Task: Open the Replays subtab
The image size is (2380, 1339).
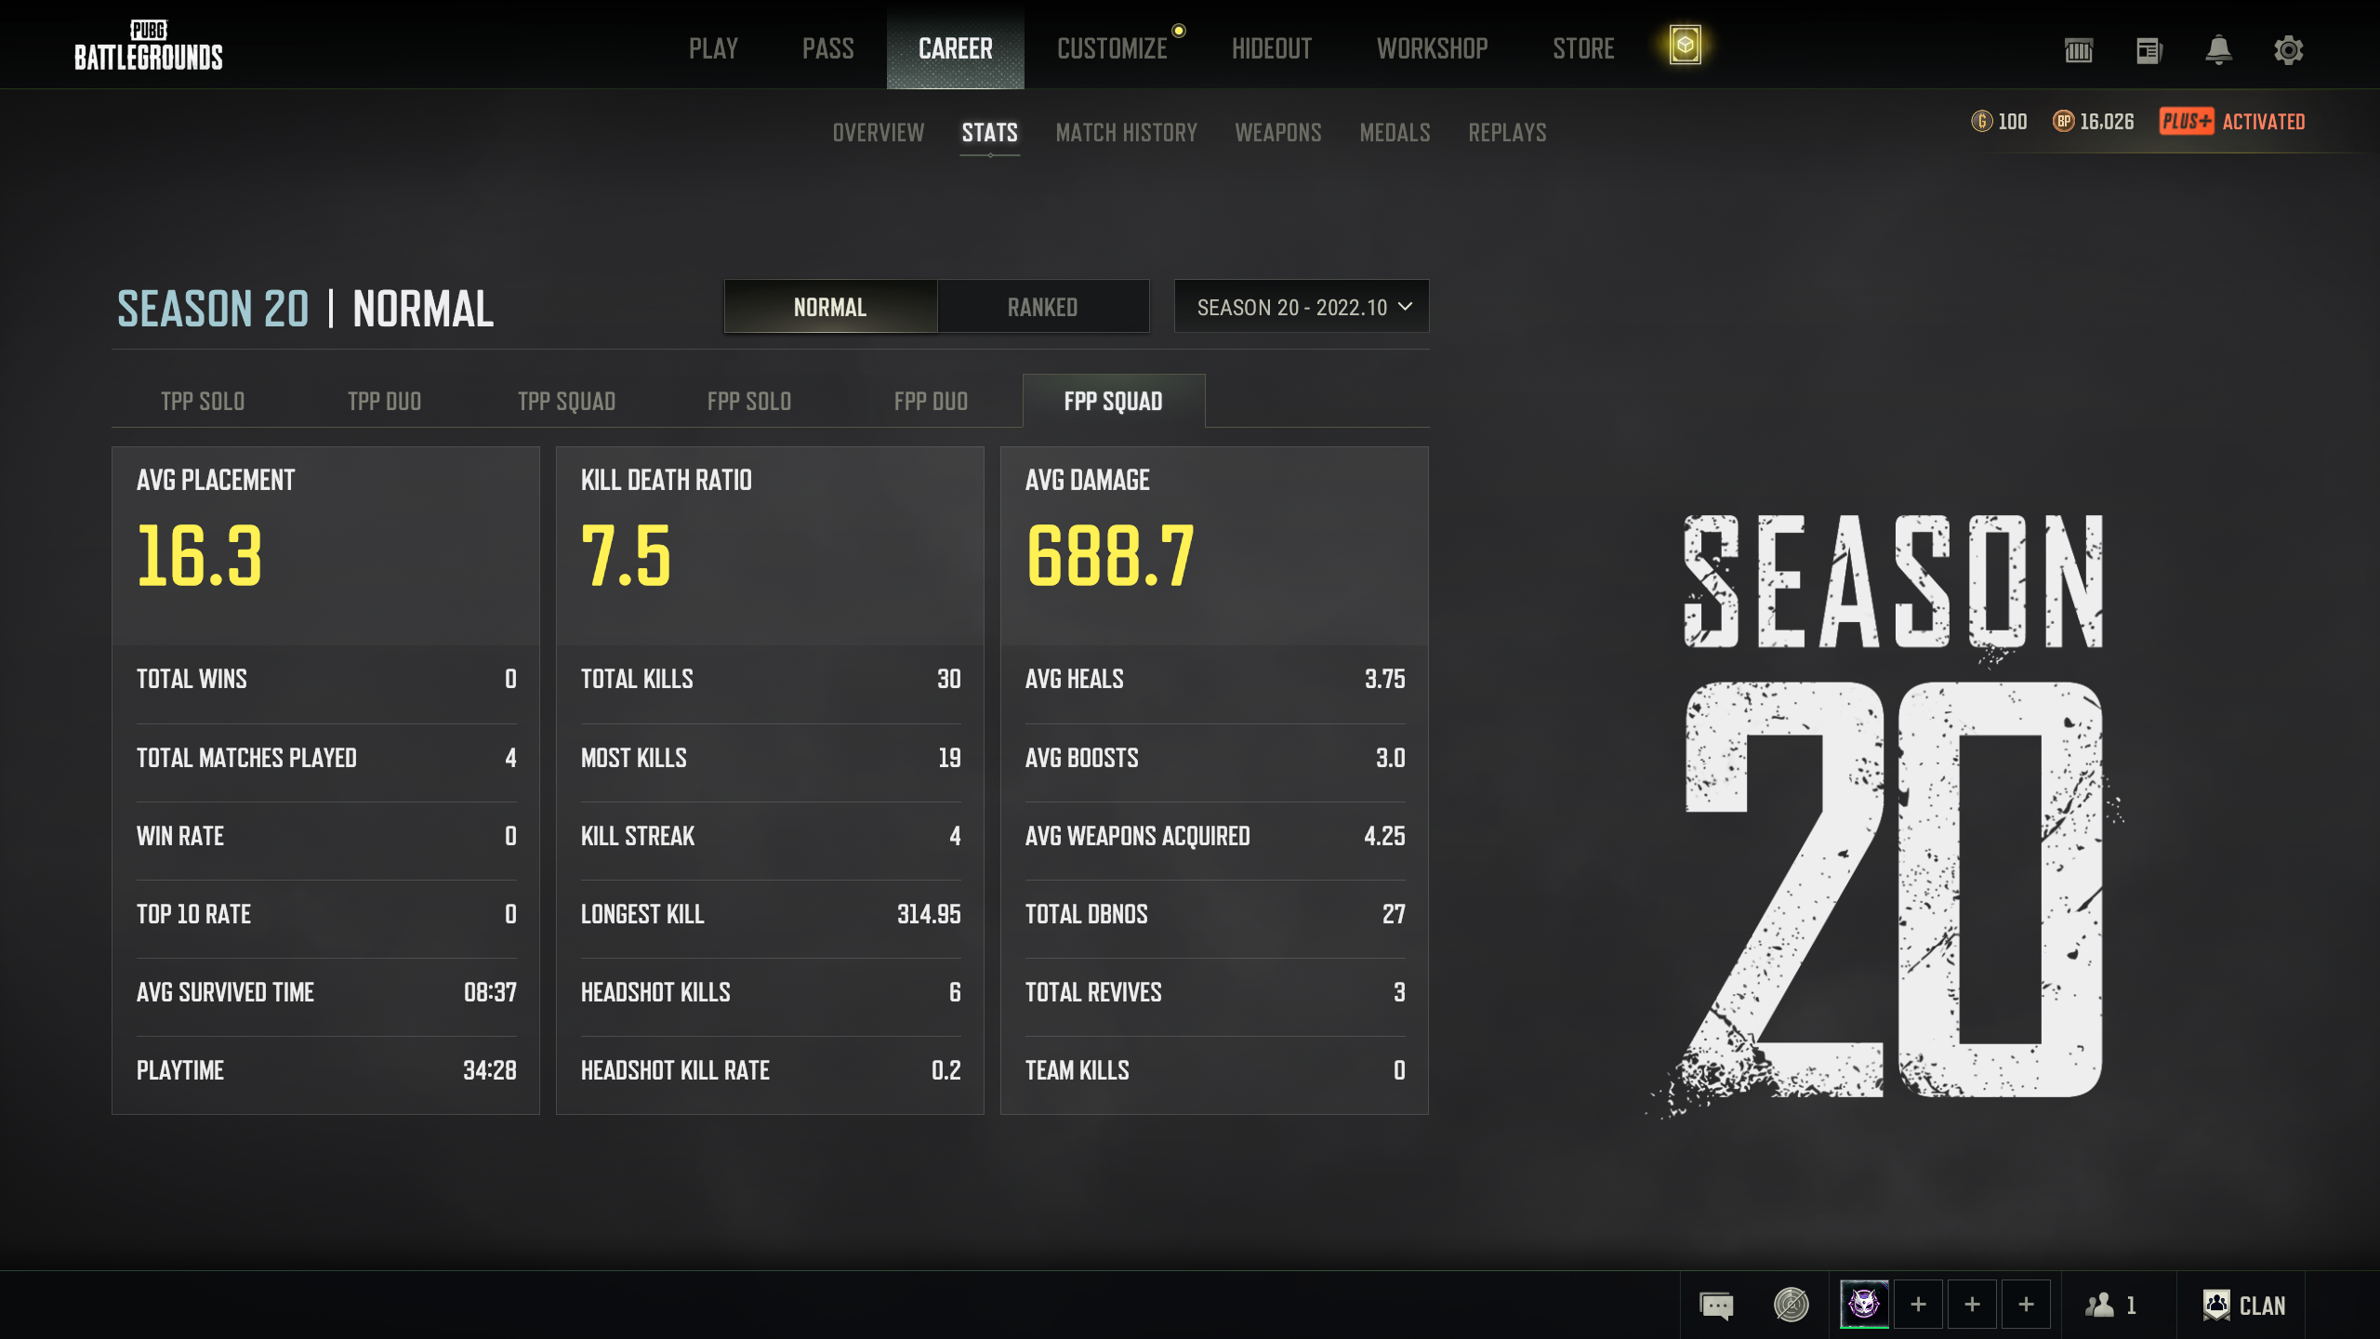Action: [x=1508, y=133]
